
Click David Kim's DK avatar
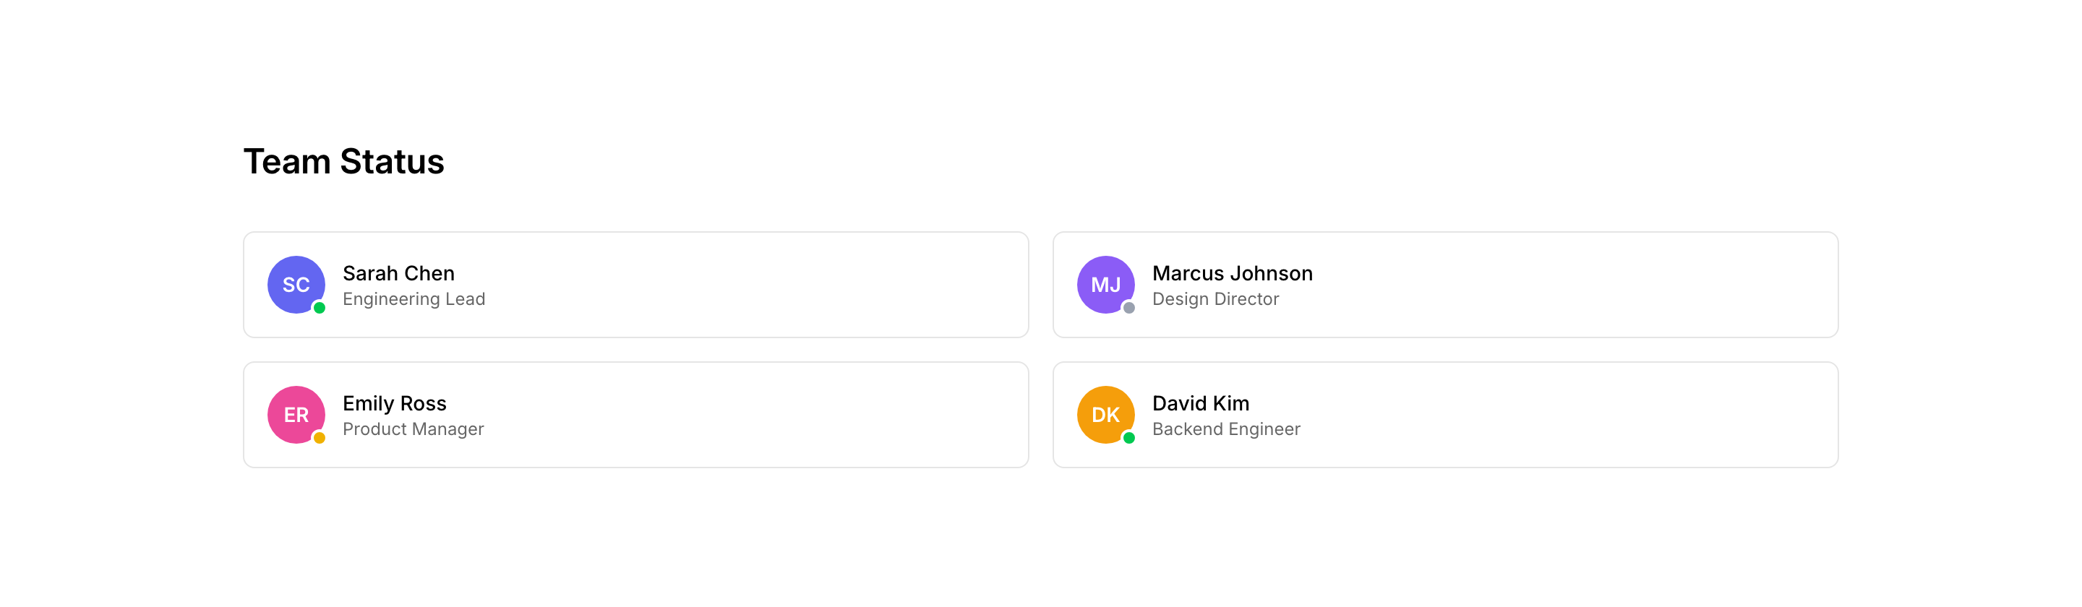1105,415
